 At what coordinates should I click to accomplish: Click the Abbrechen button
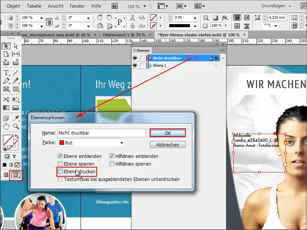[x=168, y=145]
